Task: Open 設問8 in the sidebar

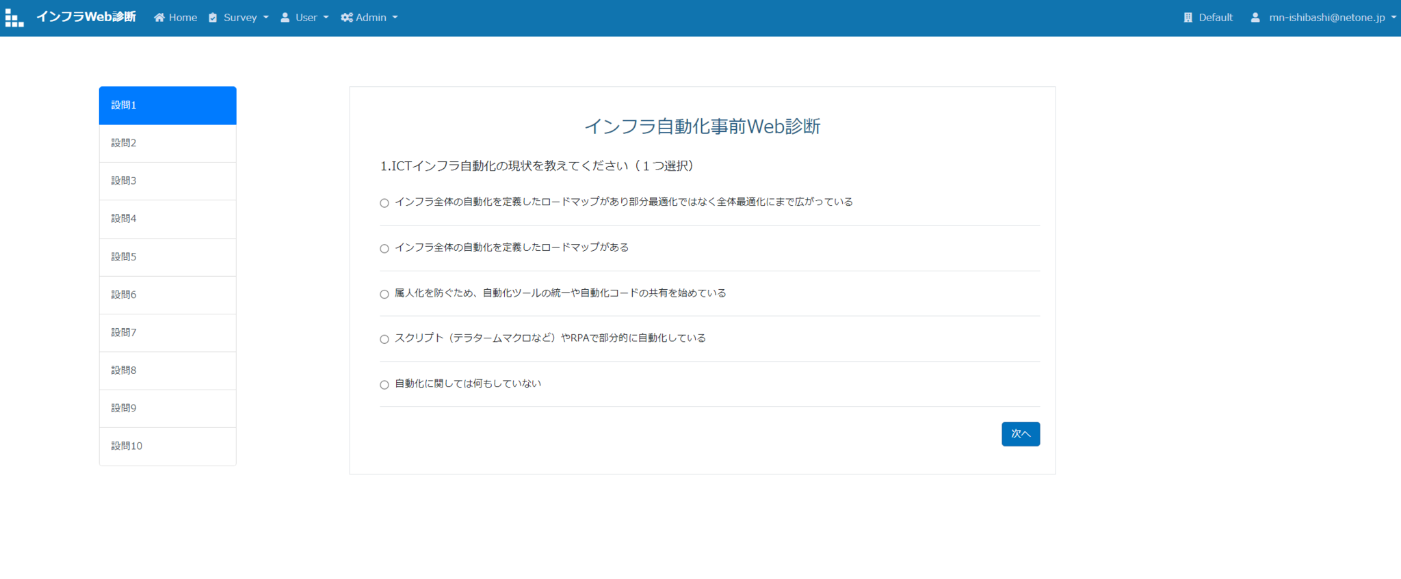Action: (x=168, y=371)
